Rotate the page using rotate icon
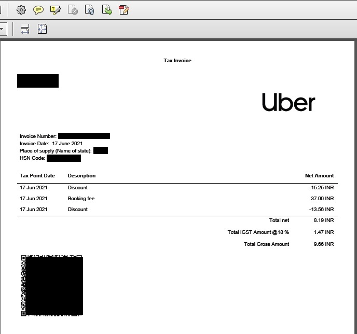The image size is (357, 334). 89,10
